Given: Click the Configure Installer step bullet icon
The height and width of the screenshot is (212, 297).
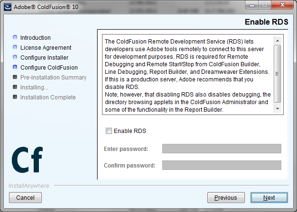Looking at the screenshot, I should point(15,57).
